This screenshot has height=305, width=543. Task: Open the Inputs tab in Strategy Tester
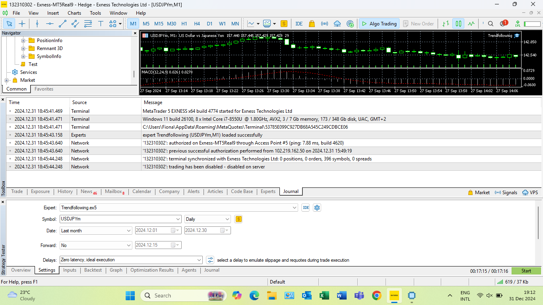[70, 270]
